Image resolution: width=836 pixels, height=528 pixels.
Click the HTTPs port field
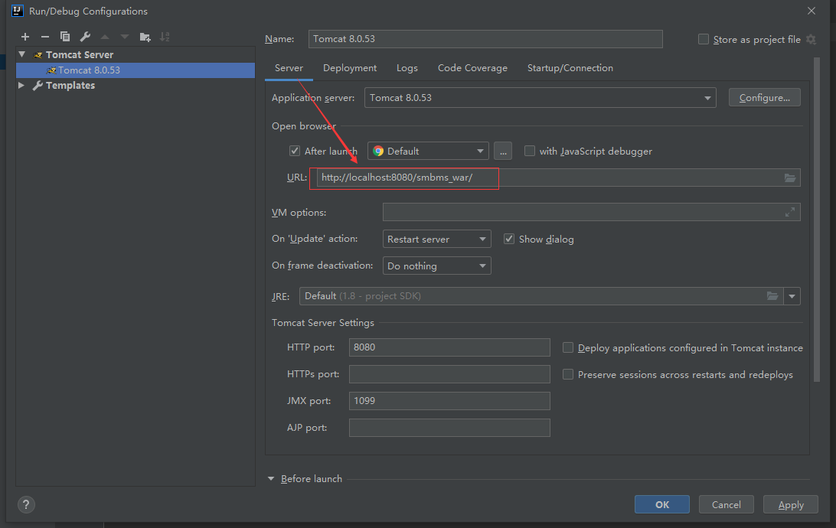[449, 374]
